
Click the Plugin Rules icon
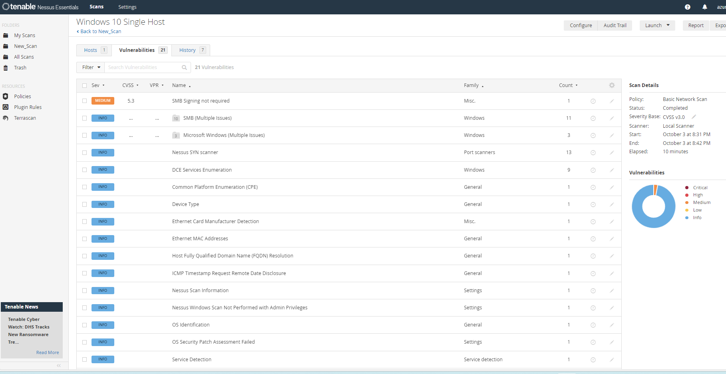6,107
